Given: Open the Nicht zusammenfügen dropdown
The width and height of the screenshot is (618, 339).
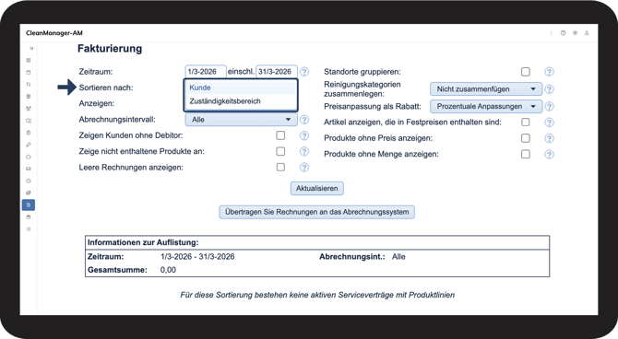Looking at the screenshot, I should pos(486,89).
